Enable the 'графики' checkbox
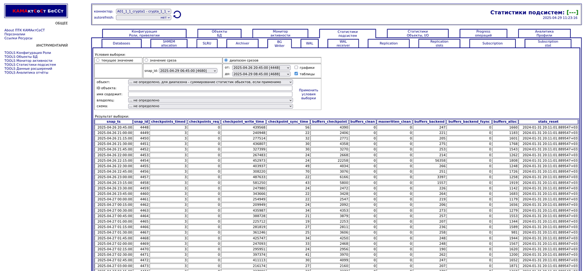The height and width of the screenshot is (271, 586). 296,67
